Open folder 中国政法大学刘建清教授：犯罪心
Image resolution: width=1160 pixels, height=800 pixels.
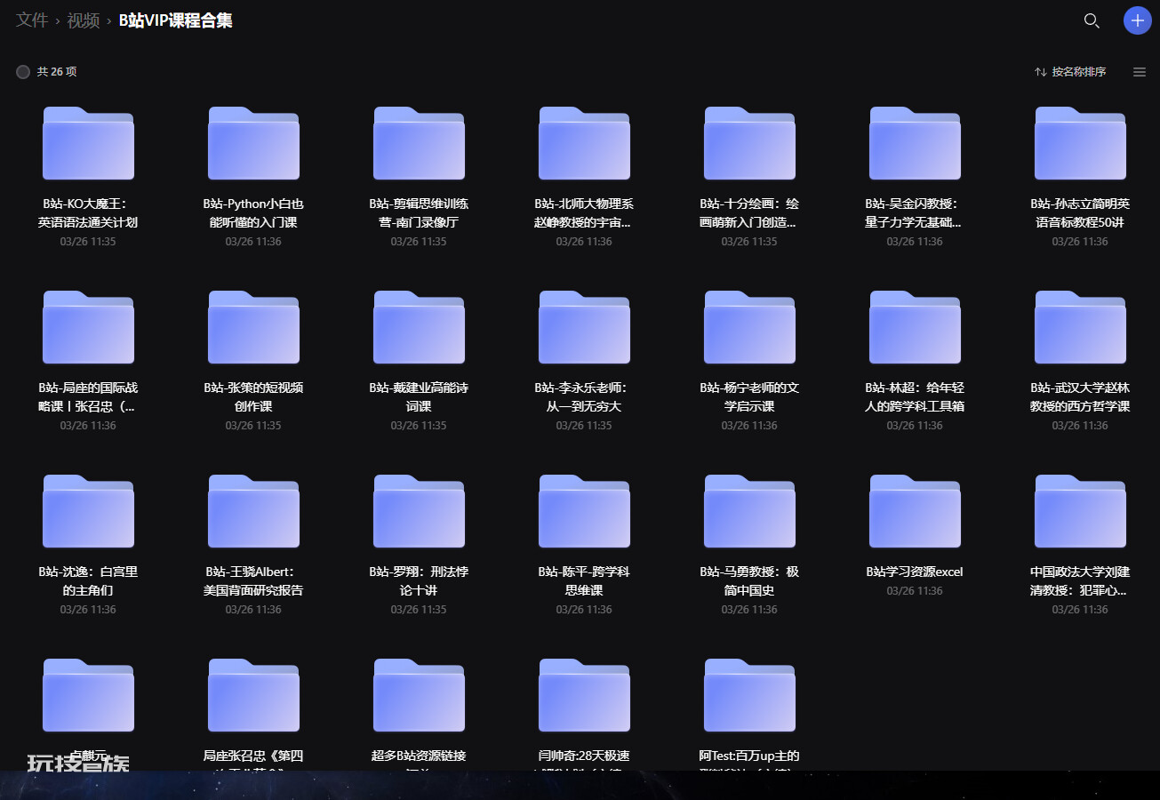click(1080, 511)
